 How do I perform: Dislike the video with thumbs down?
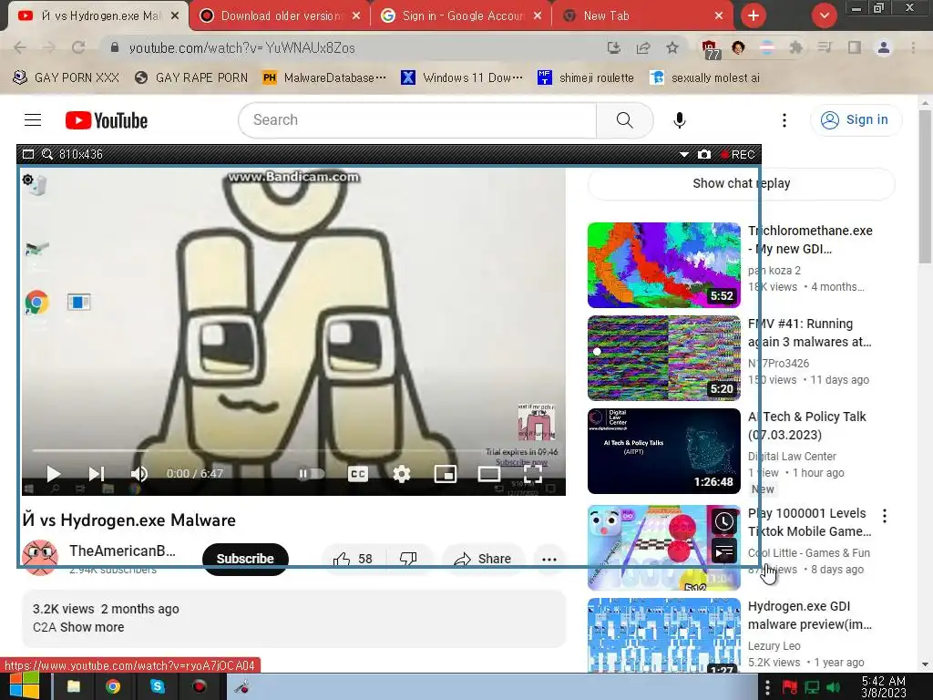[408, 559]
